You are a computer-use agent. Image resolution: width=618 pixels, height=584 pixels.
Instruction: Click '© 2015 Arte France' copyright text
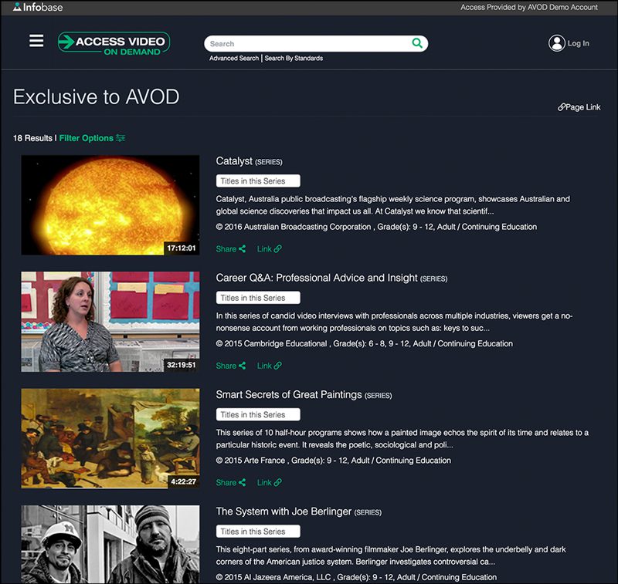[250, 461]
